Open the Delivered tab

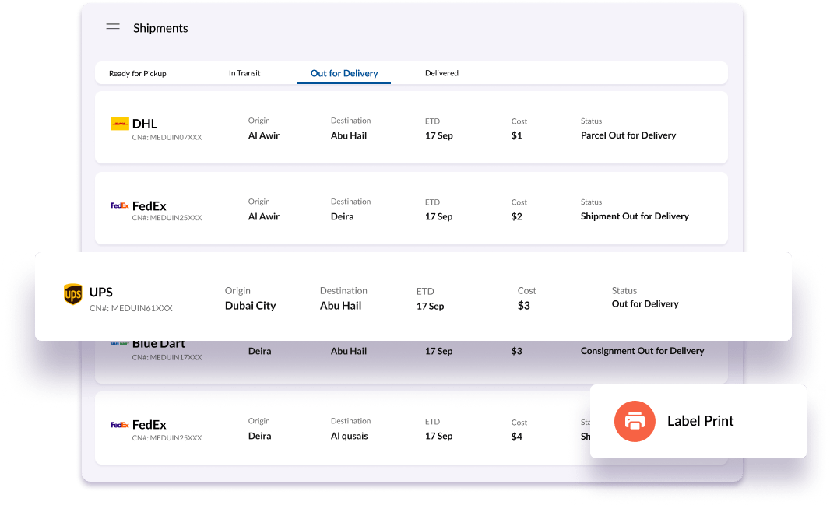click(x=441, y=73)
